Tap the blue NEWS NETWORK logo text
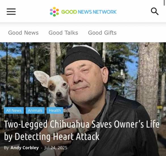This screenshot has height=156, width=166. click(x=97, y=12)
